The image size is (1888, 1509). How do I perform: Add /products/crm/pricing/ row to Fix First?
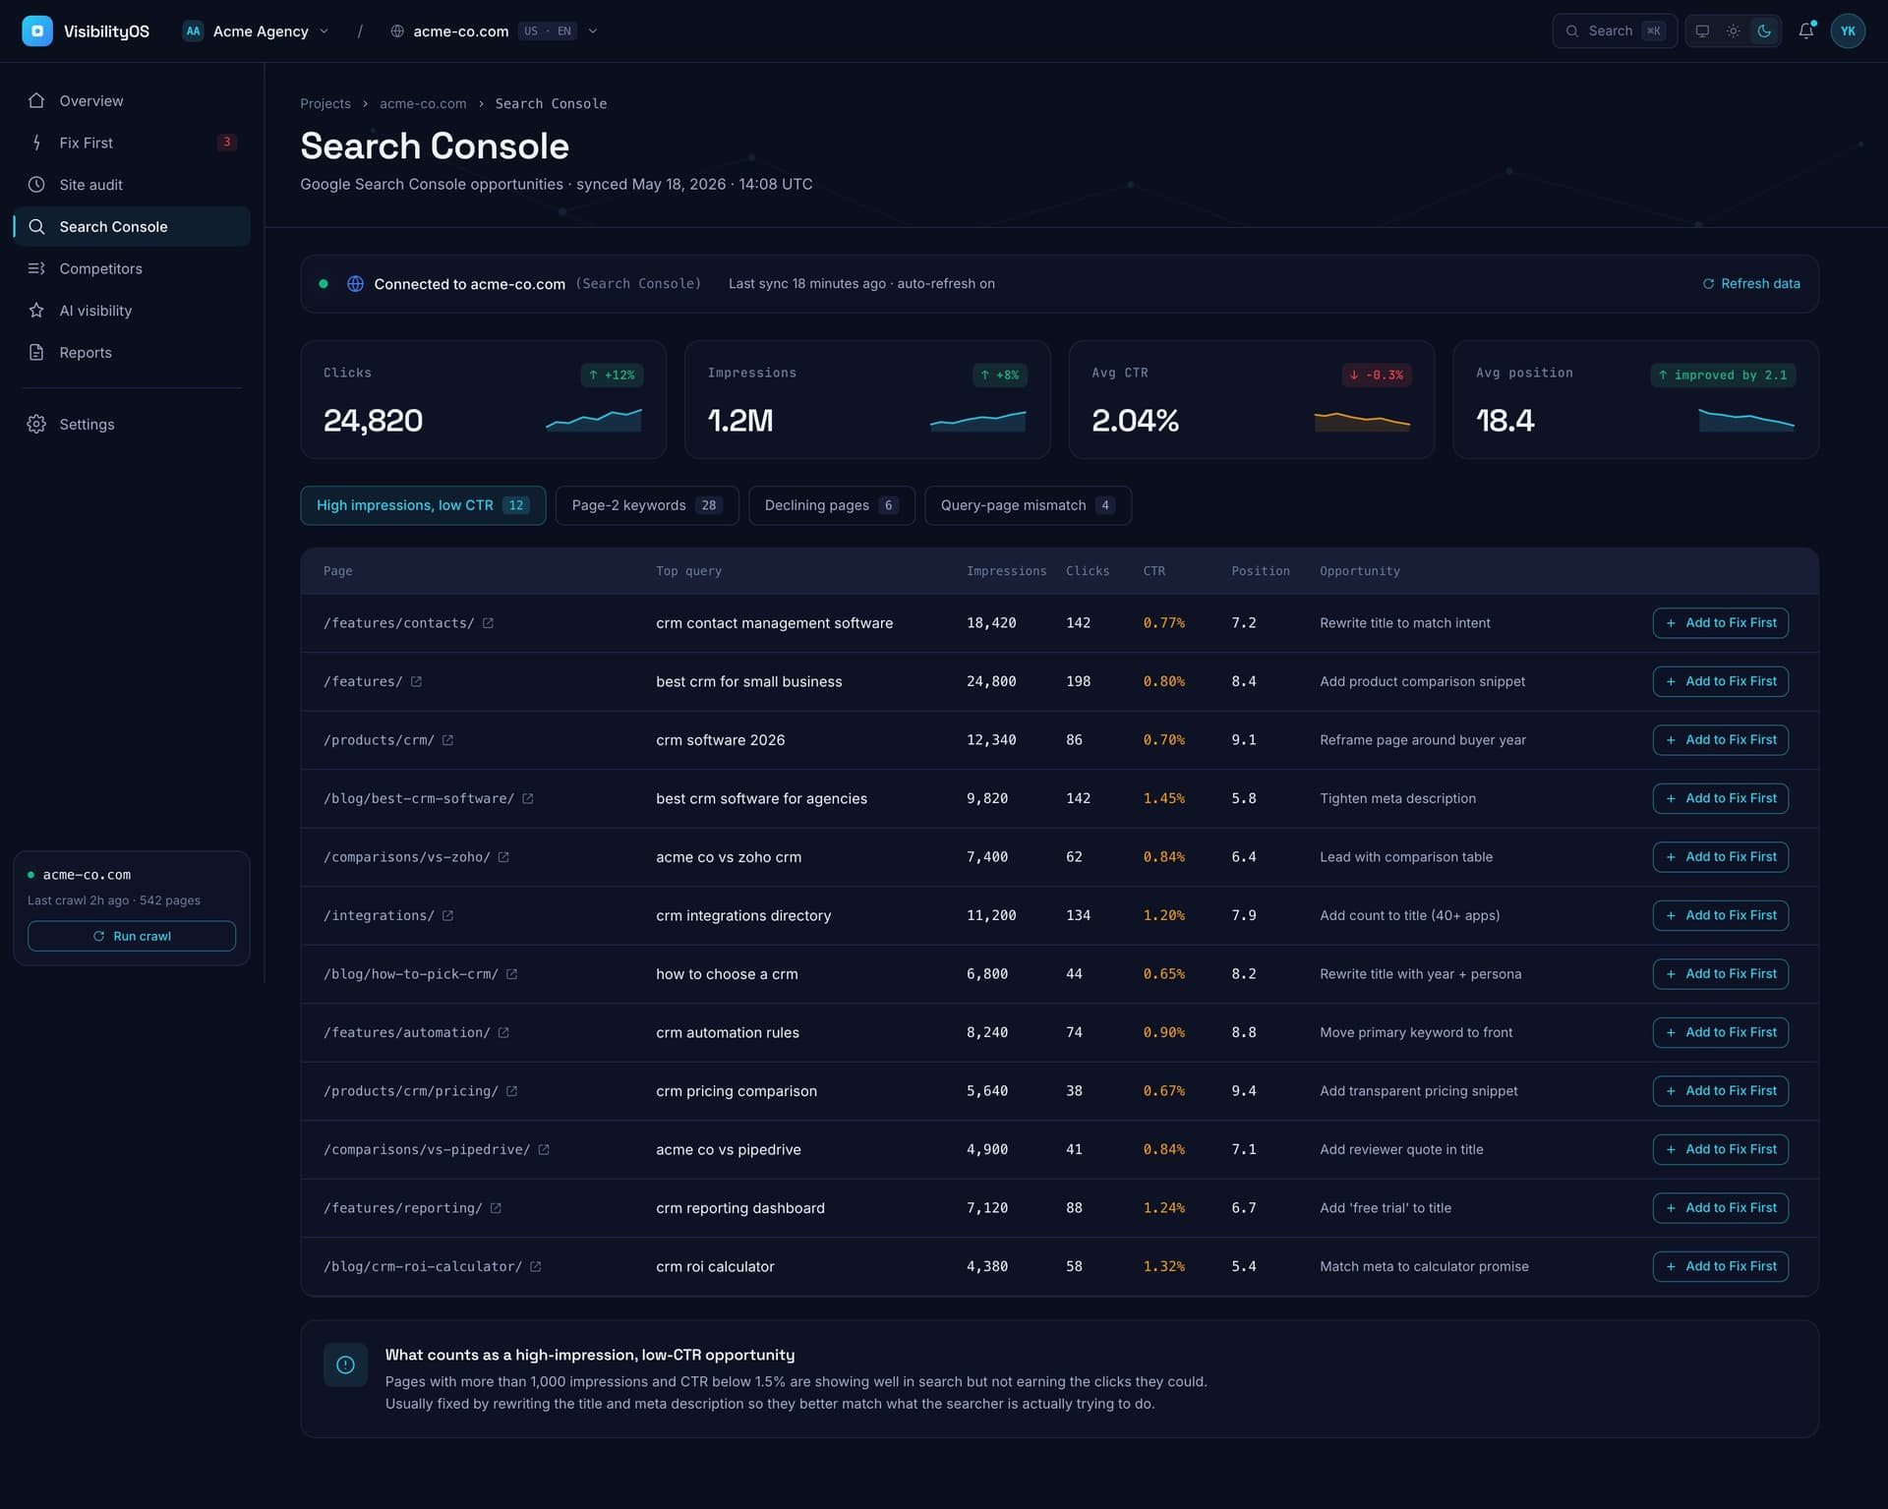click(x=1720, y=1091)
